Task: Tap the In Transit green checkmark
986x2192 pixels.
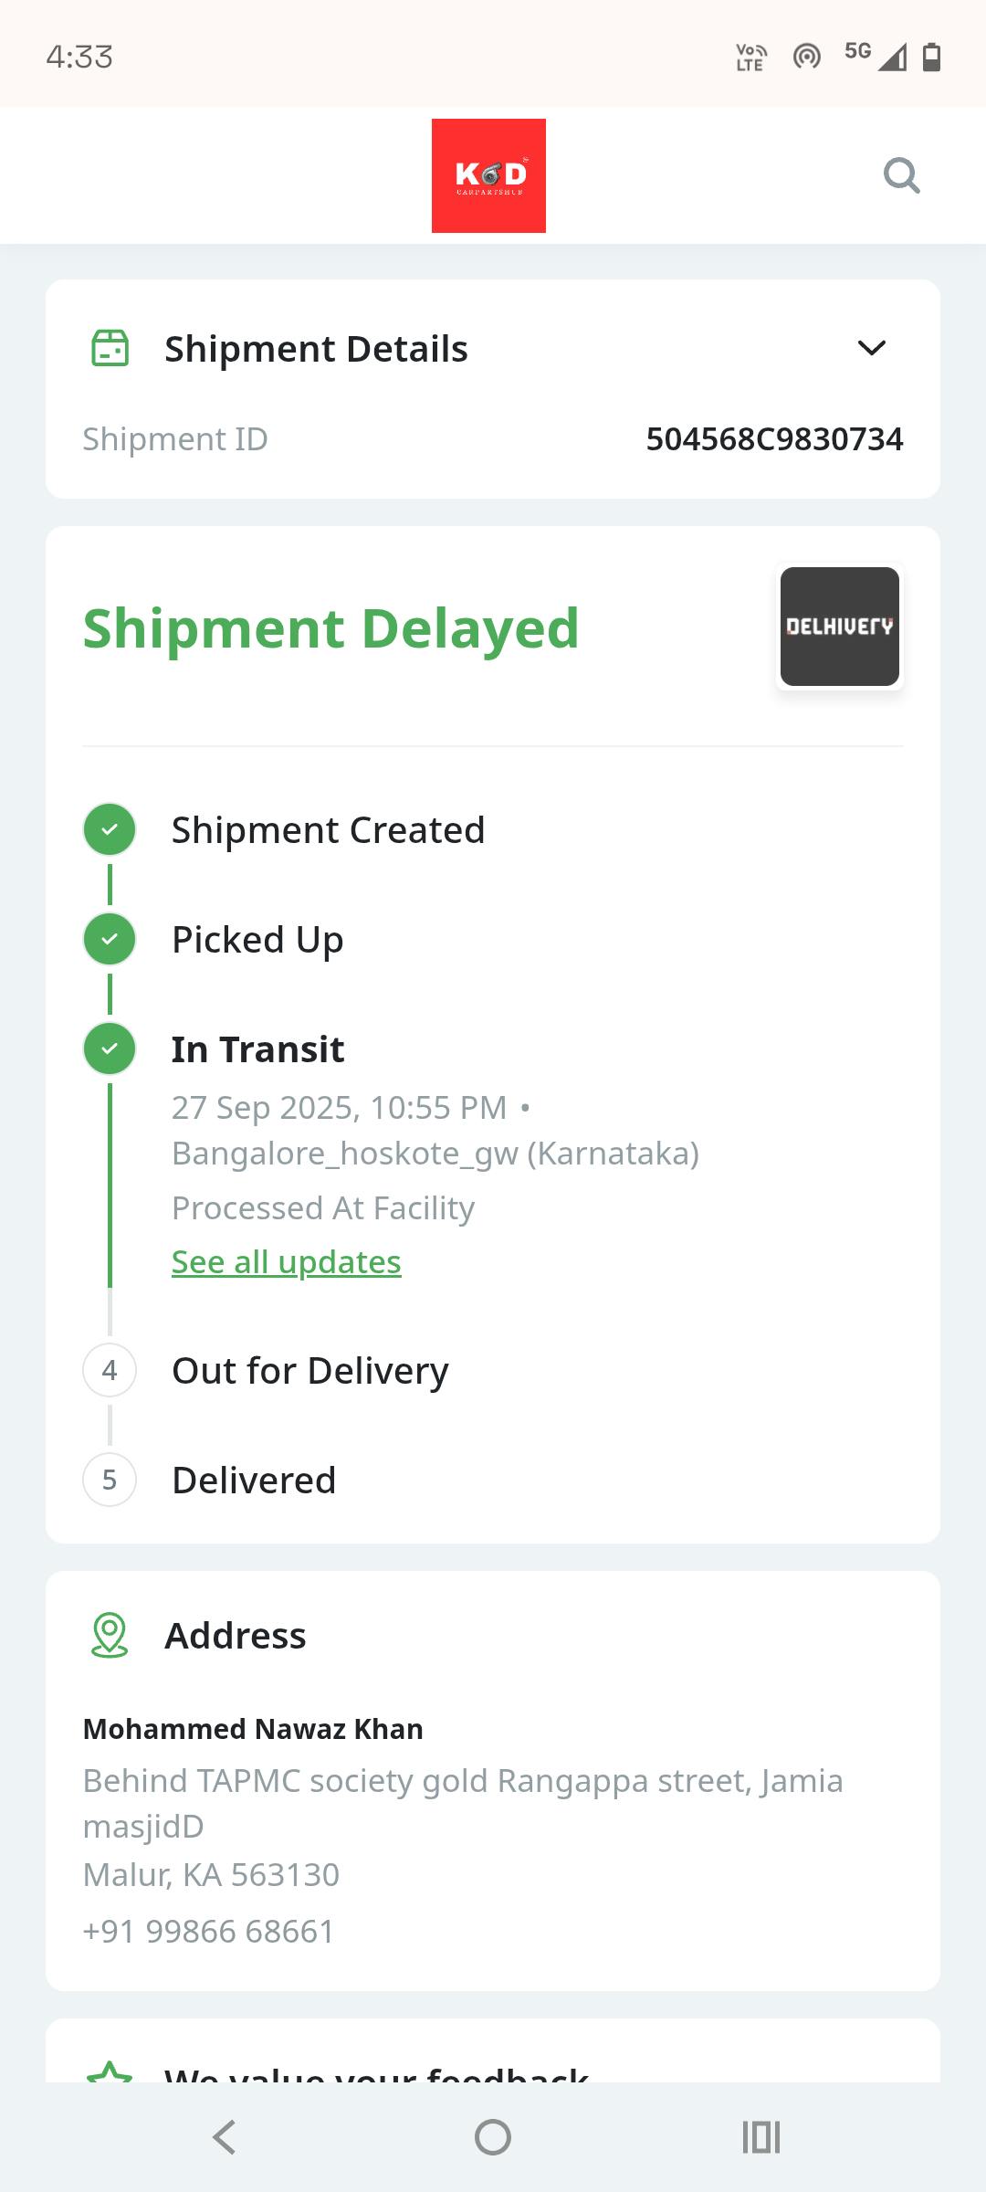Action: (110, 1049)
